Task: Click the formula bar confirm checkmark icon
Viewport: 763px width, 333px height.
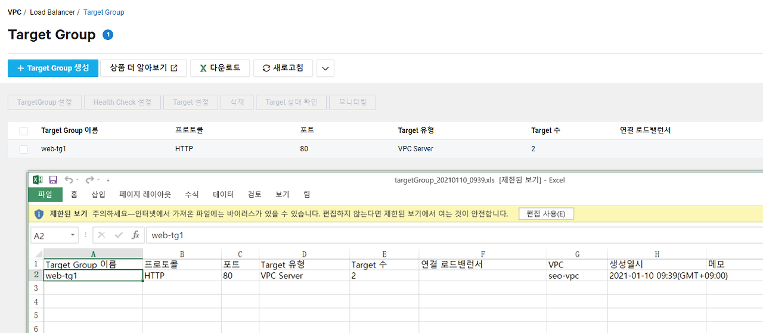Action: (119, 235)
